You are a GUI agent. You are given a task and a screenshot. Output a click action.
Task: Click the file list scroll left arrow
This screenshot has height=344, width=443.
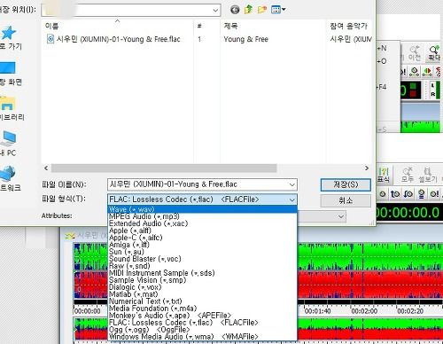coord(46,168)
